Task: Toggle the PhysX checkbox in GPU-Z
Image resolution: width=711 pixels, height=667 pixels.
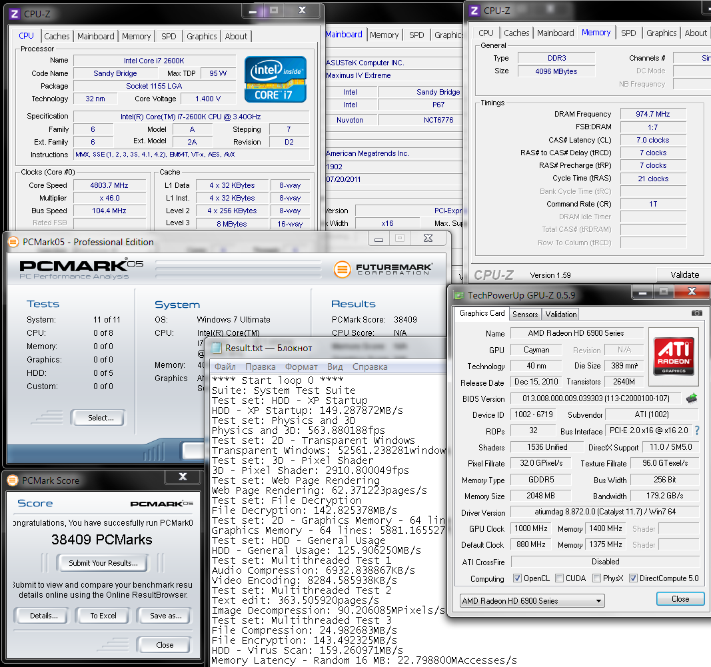Action: pos(597,578)
